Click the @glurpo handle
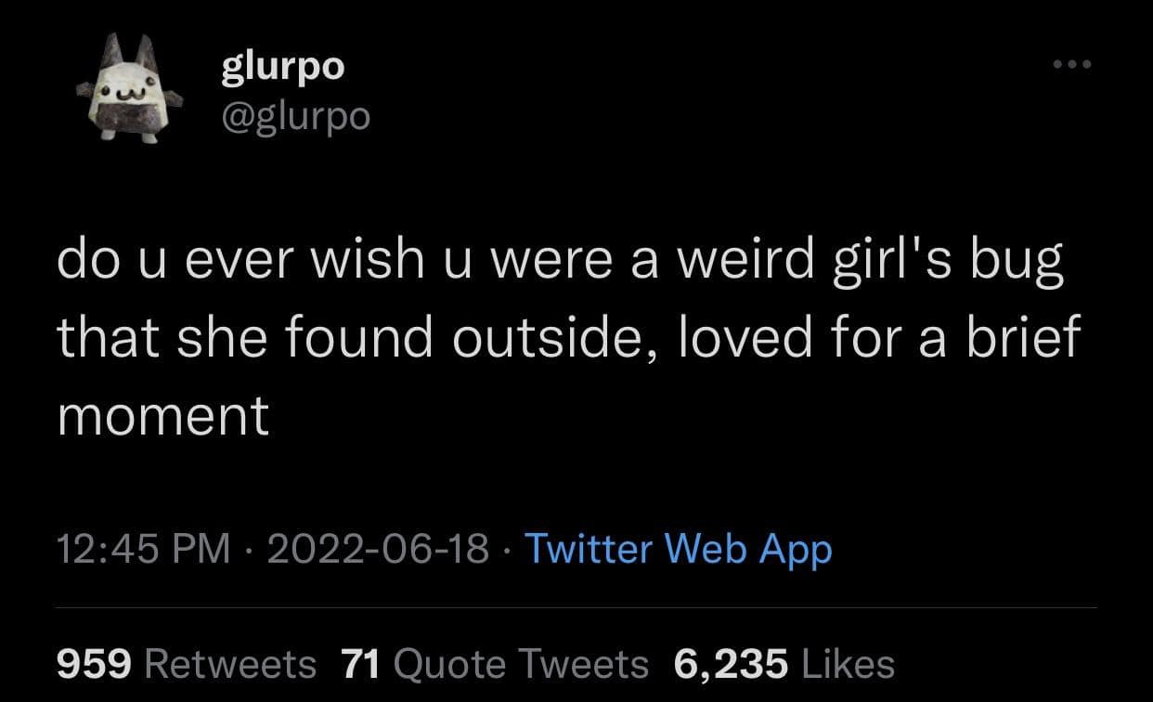The width and height of the screenshot is (1153, 702). (295, 115)
